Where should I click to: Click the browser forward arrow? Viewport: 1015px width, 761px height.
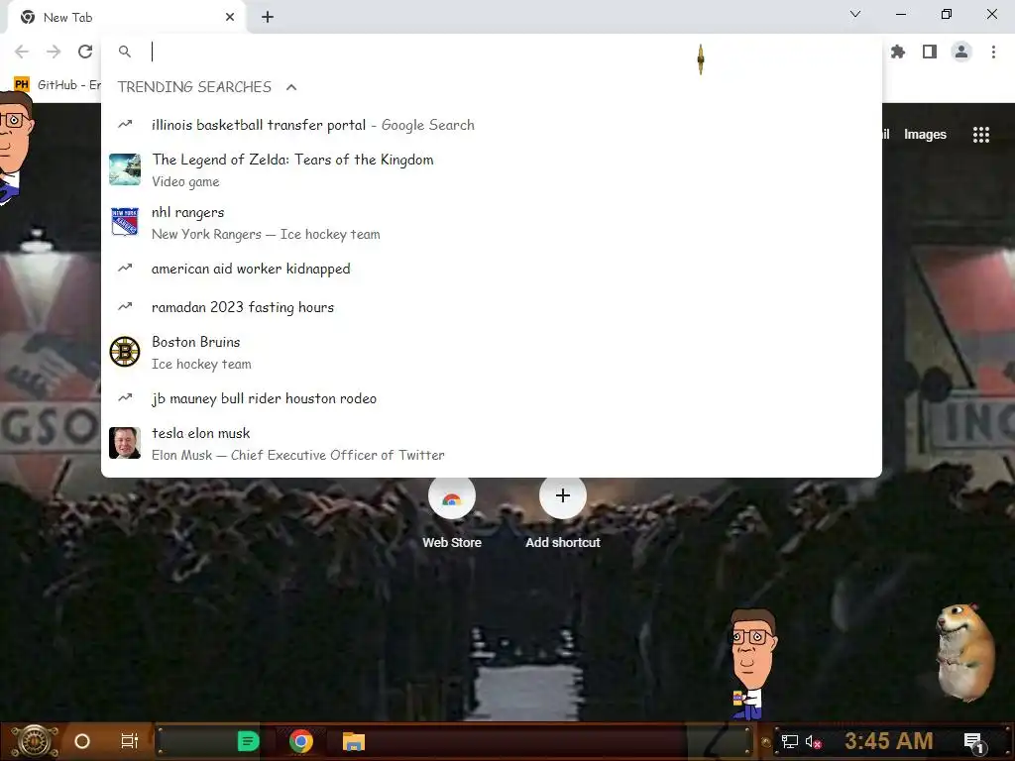tap(54, 52)
